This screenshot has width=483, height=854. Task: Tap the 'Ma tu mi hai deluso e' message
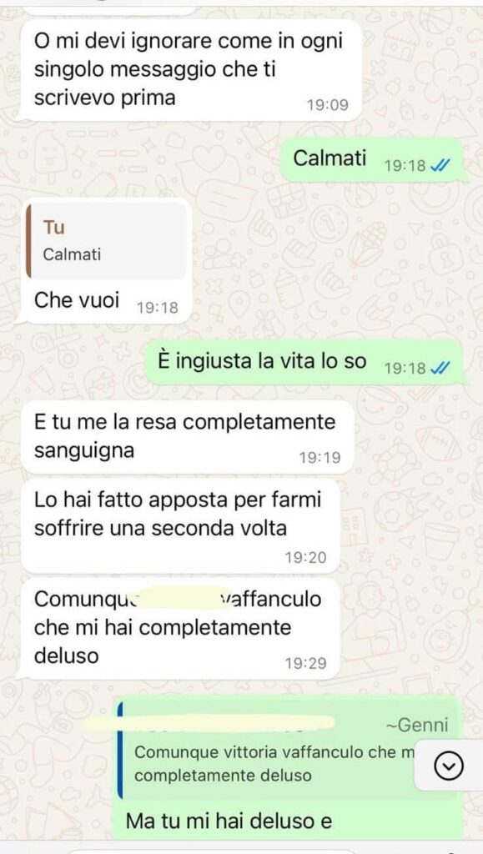coord(229,821)
